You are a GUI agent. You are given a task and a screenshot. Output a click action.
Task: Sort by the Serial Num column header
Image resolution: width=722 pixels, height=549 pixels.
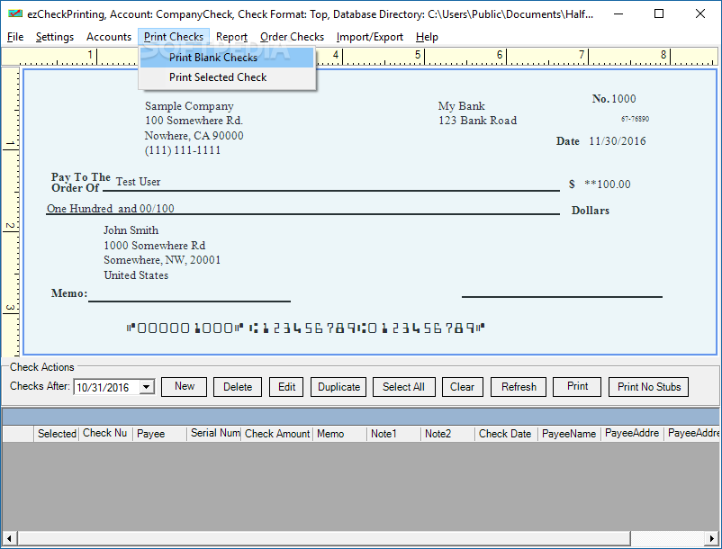tap(214, 434)
